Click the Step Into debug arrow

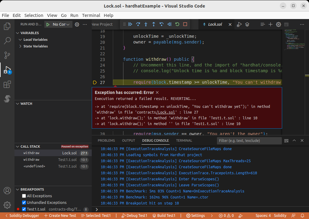(146, 24)
